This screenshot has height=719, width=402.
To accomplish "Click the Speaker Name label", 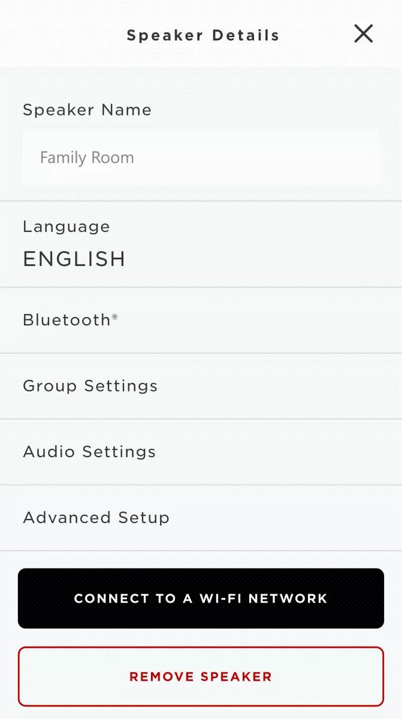I will pos(87,110).
